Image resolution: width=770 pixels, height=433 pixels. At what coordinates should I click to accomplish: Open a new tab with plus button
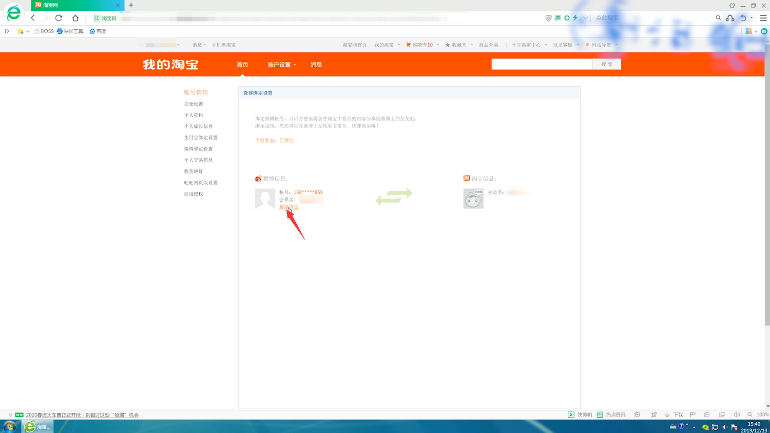[x=131, y=5]
